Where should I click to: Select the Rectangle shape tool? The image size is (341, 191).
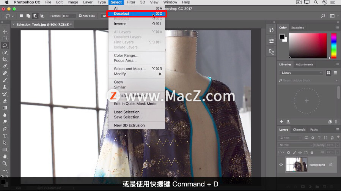tap(5, 150)
